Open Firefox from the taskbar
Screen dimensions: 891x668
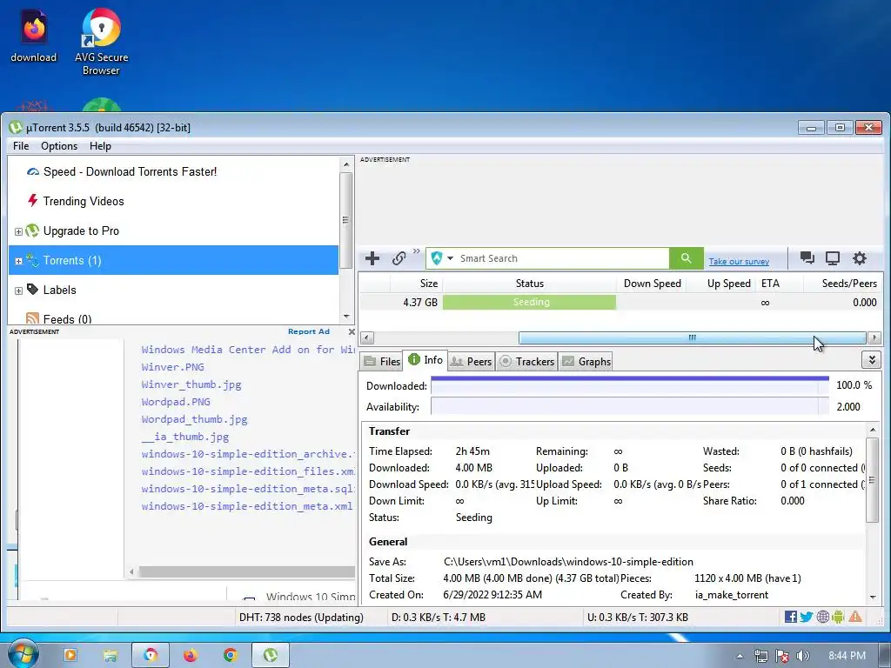coord(191,656)
